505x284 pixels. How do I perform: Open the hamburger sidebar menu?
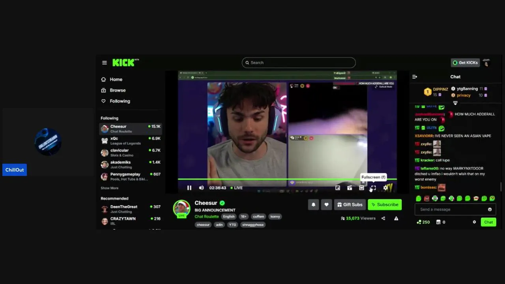tap(104, 63)
